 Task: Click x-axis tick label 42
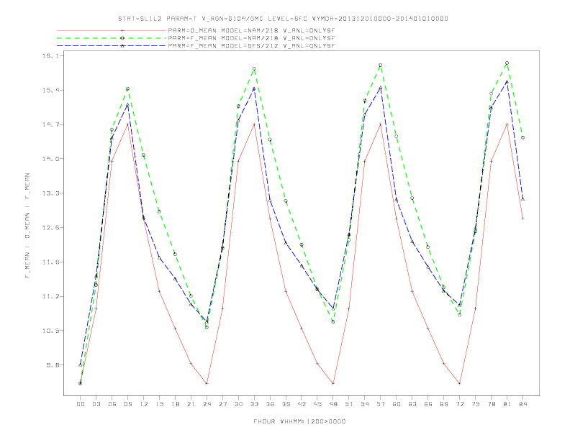pos(302,404)
